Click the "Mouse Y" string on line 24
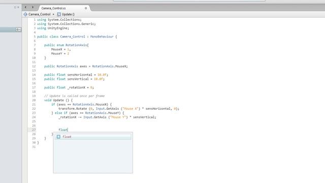This screenshot has height=183, width=325. (x=118, y=117)
